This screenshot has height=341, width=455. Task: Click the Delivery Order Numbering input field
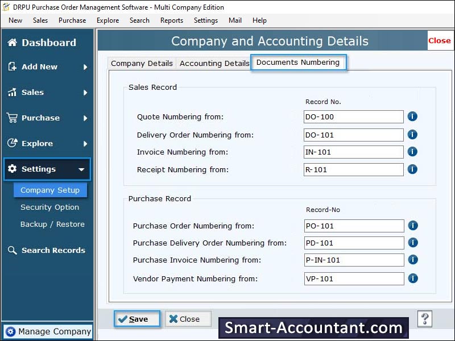point(353,135)
